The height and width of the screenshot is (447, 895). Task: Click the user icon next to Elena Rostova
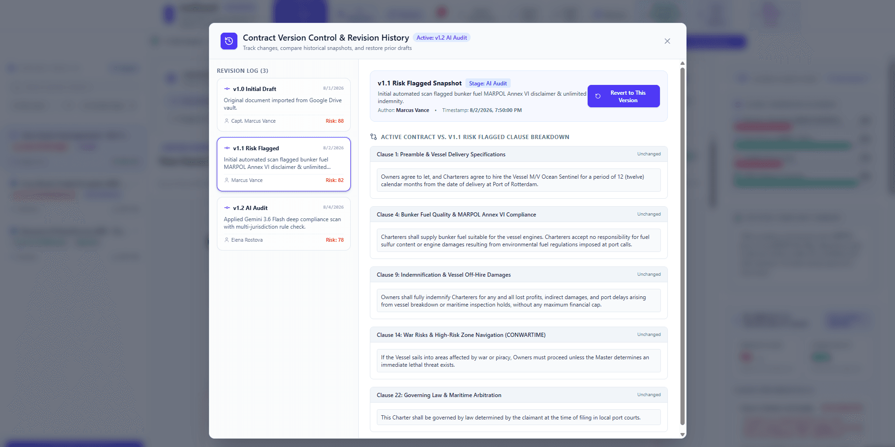(x=227, y=240)
